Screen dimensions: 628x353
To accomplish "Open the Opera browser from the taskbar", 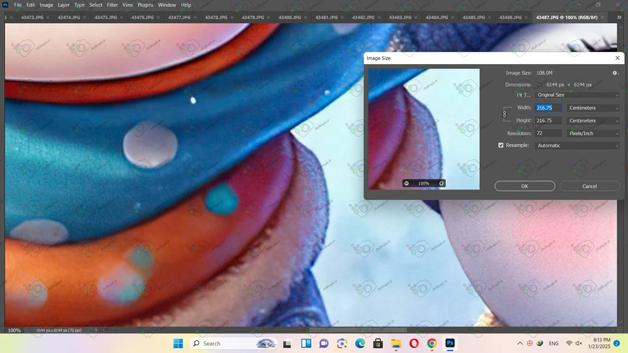I will [414, 343].
